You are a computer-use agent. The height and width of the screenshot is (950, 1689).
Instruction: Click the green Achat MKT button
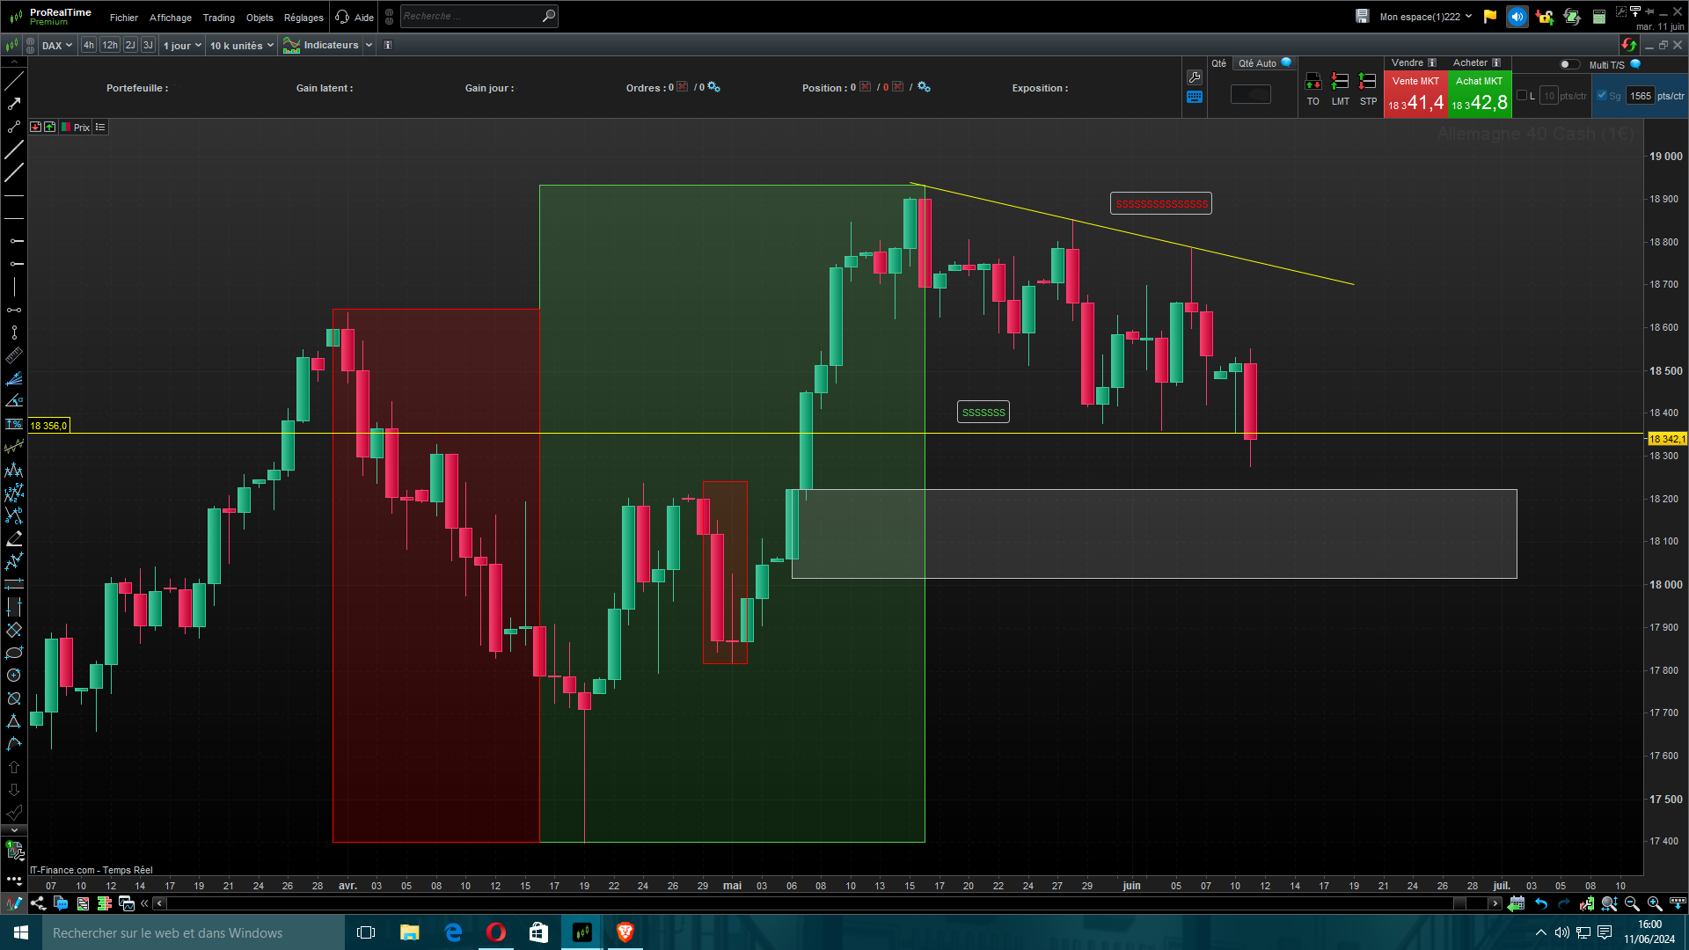tap(1479, 94)
